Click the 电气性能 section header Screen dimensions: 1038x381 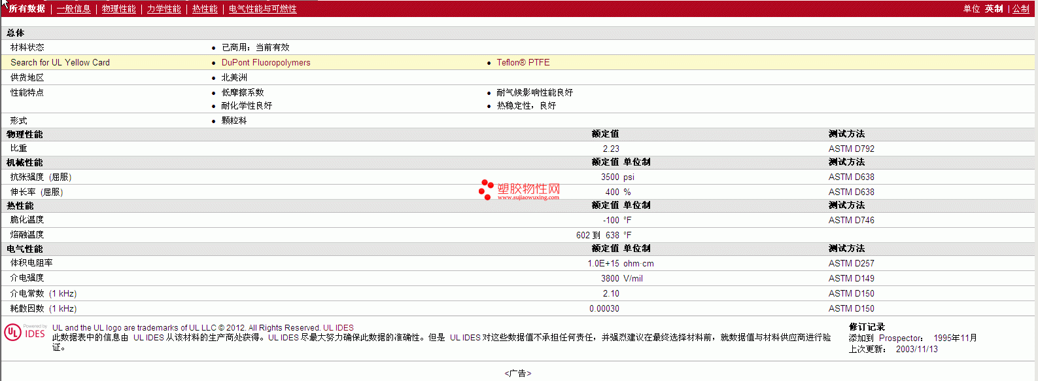[25, 249]
